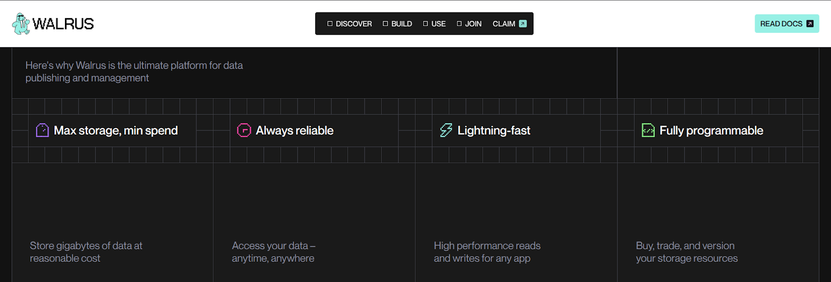
Task: Click the arrow icon next to CLAIM
Action: pyautogui.click(x=523, y=24)
